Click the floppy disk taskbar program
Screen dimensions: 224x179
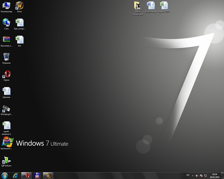37,176
